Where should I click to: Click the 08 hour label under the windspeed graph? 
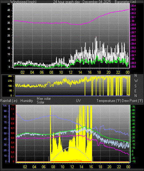[x=51, y=72]
